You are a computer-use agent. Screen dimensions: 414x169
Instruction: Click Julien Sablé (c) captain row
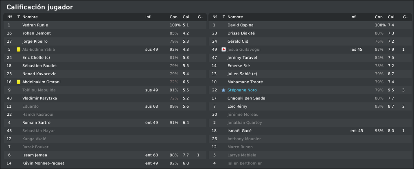tap(310, 74)
